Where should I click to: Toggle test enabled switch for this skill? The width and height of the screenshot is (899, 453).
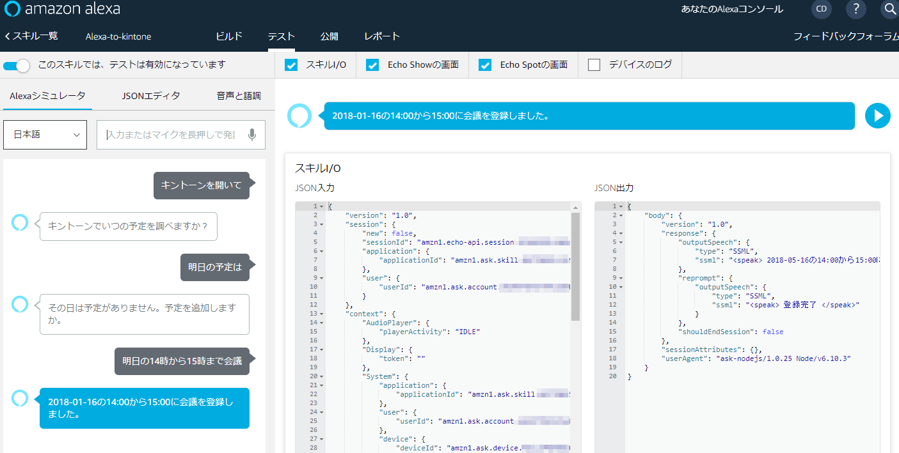point(17,65)
